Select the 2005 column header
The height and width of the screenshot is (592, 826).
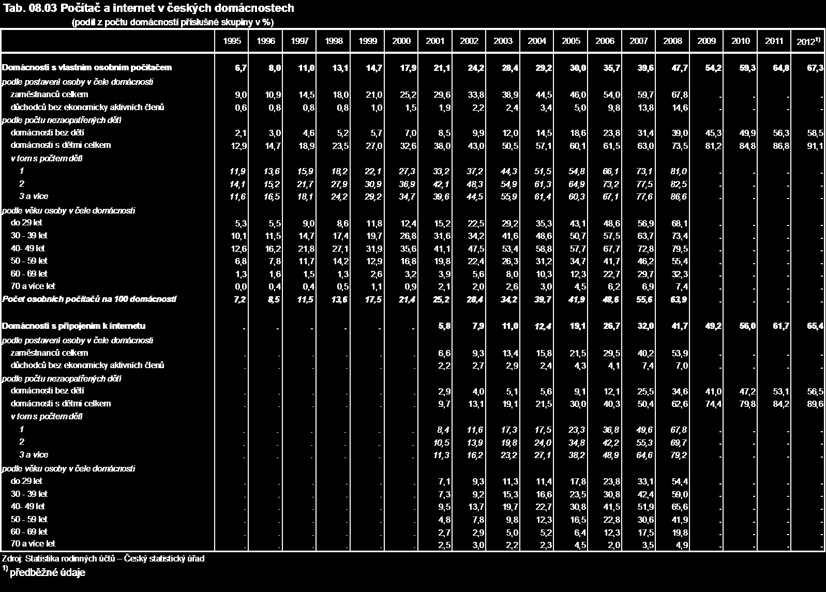pos(571,41)
